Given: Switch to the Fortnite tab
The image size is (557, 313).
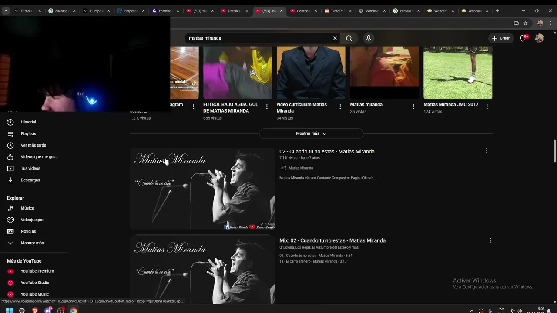Looking at the screenshot, I should click(x=165, y=11).
